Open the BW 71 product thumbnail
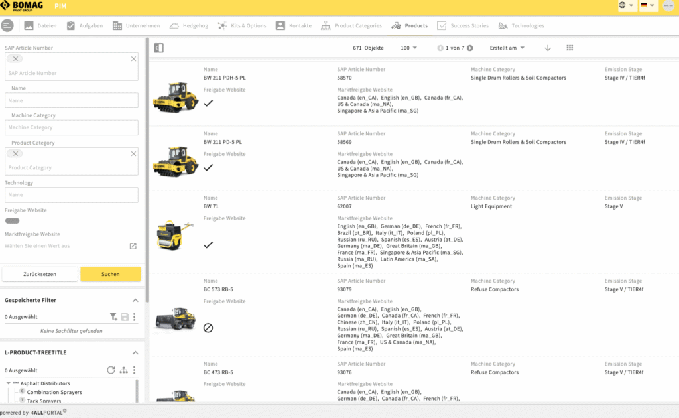 pyautogui.click(x=175, y=235)
